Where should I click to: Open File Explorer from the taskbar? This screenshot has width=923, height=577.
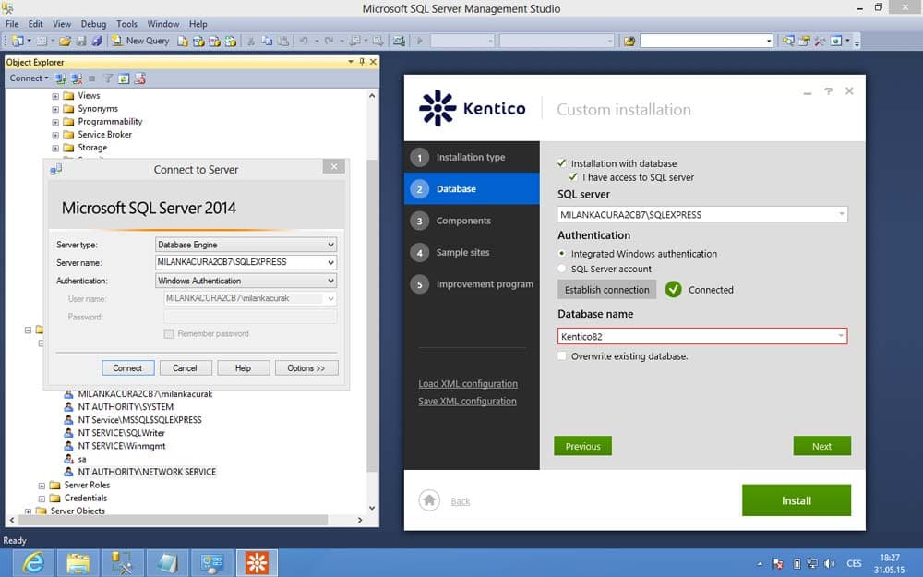[x=78, y=563]
